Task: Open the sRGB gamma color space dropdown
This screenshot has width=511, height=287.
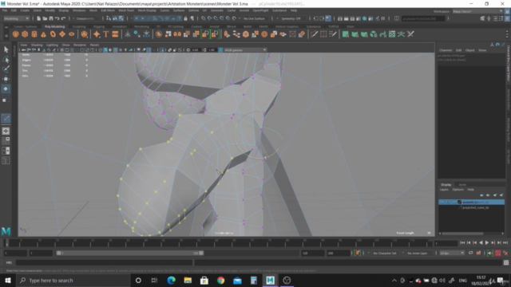Action: [x=245, y=49]
